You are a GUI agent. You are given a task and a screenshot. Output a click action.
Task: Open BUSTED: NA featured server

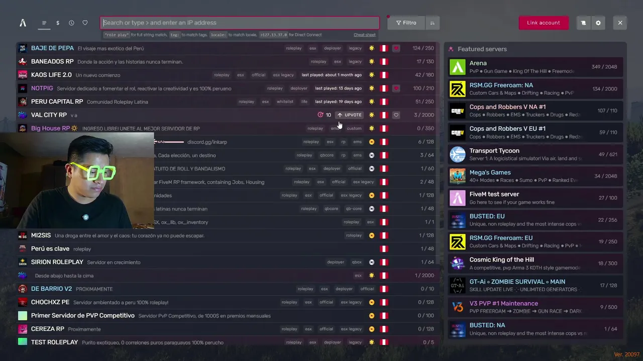coord(535,329)
